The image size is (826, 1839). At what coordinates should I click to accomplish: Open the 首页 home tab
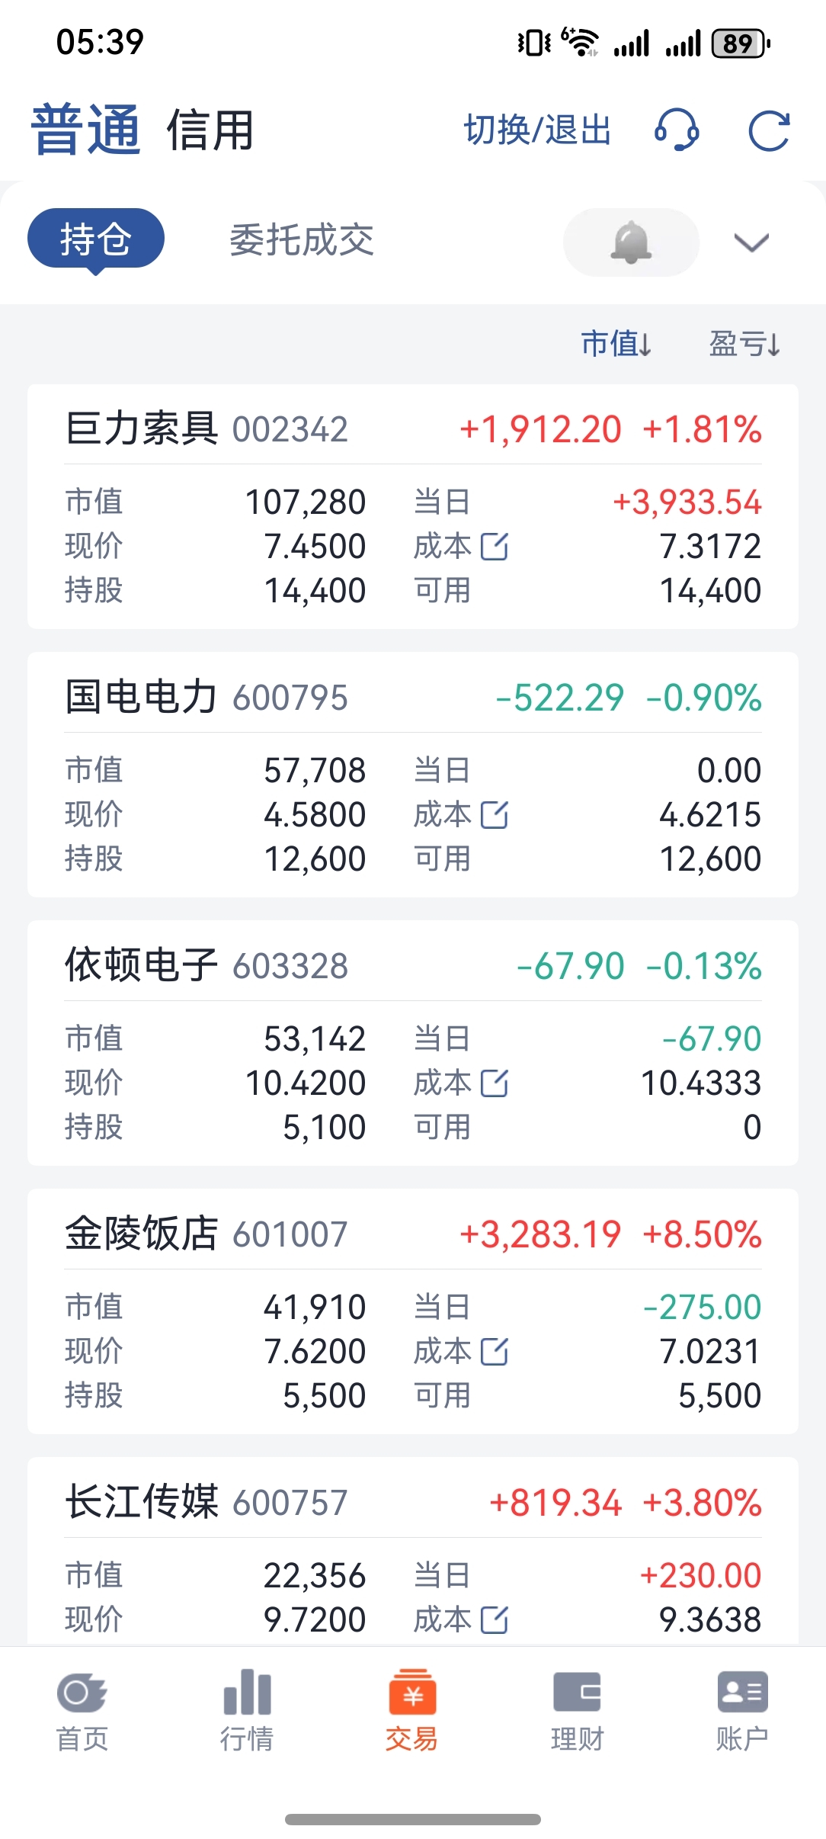(82, 1711)
